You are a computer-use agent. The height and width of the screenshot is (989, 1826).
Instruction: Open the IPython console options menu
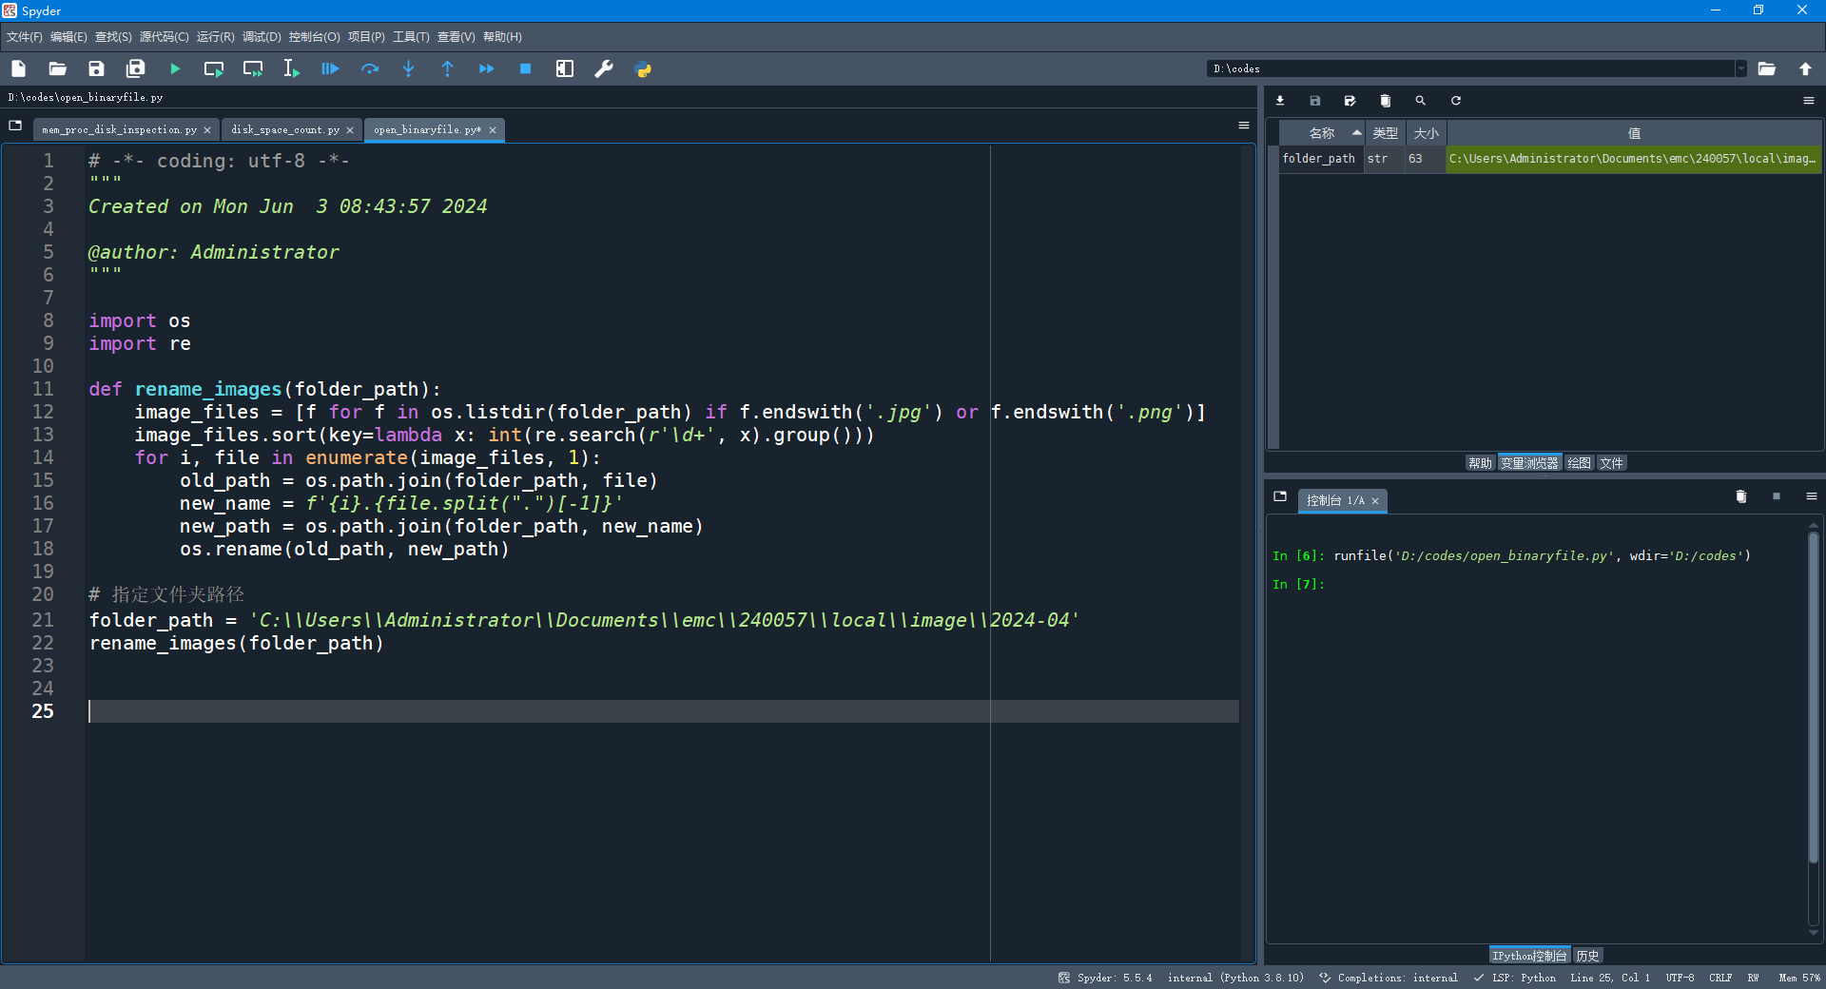[x=1812, y=496]
